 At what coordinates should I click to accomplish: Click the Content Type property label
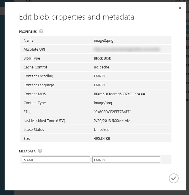35,103
